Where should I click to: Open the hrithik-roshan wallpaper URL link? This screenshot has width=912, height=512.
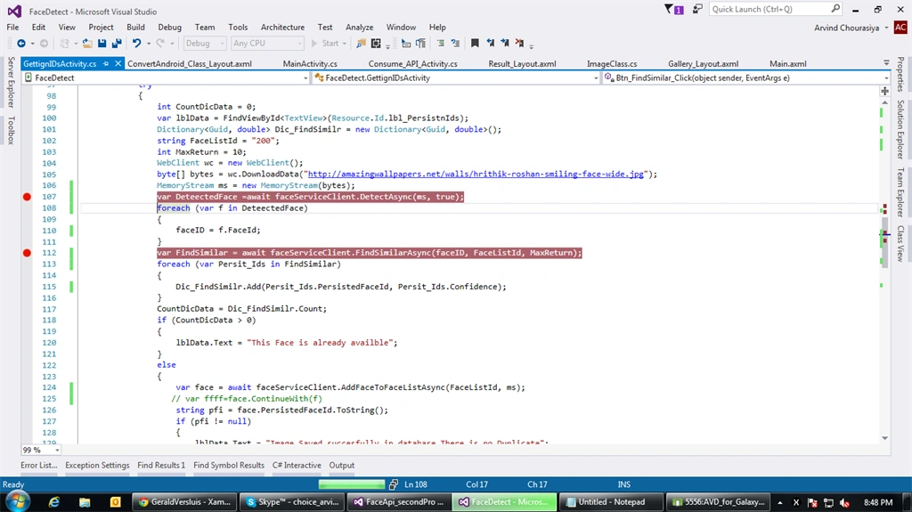coord(476,174)
